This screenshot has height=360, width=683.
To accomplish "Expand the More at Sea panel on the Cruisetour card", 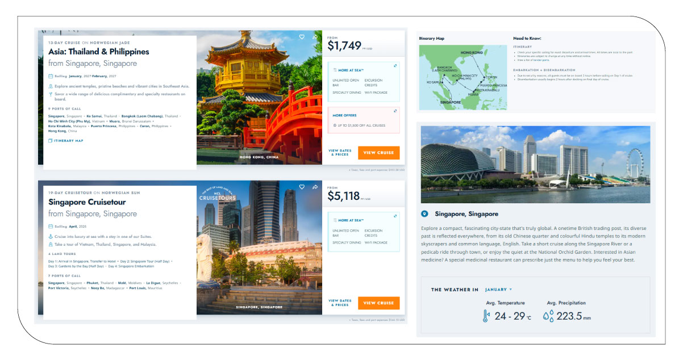I will 395,216.
